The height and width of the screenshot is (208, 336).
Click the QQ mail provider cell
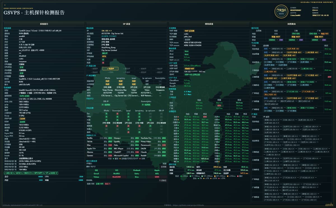point(96,170)
